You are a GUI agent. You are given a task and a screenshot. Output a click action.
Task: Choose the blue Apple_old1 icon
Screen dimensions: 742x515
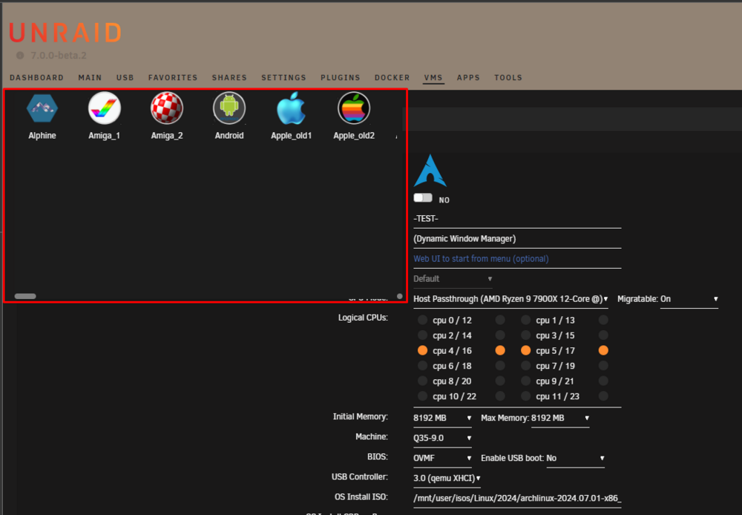[291, 108]
